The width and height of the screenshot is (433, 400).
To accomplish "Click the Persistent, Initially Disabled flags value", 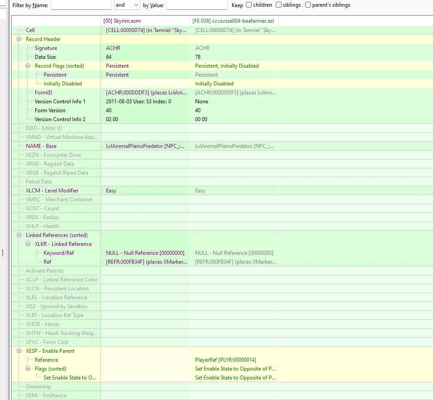I will click(x=227, y=66).
